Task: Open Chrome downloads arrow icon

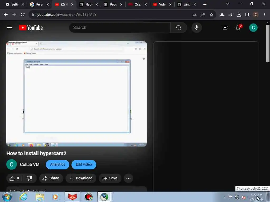Action: click(x=239, y=15)
